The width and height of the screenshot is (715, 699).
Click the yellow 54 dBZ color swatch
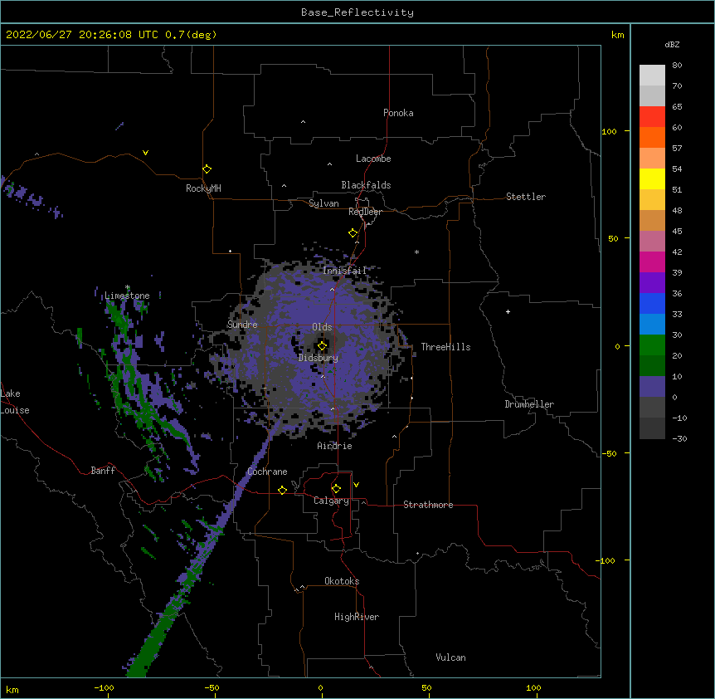[652, 178]
